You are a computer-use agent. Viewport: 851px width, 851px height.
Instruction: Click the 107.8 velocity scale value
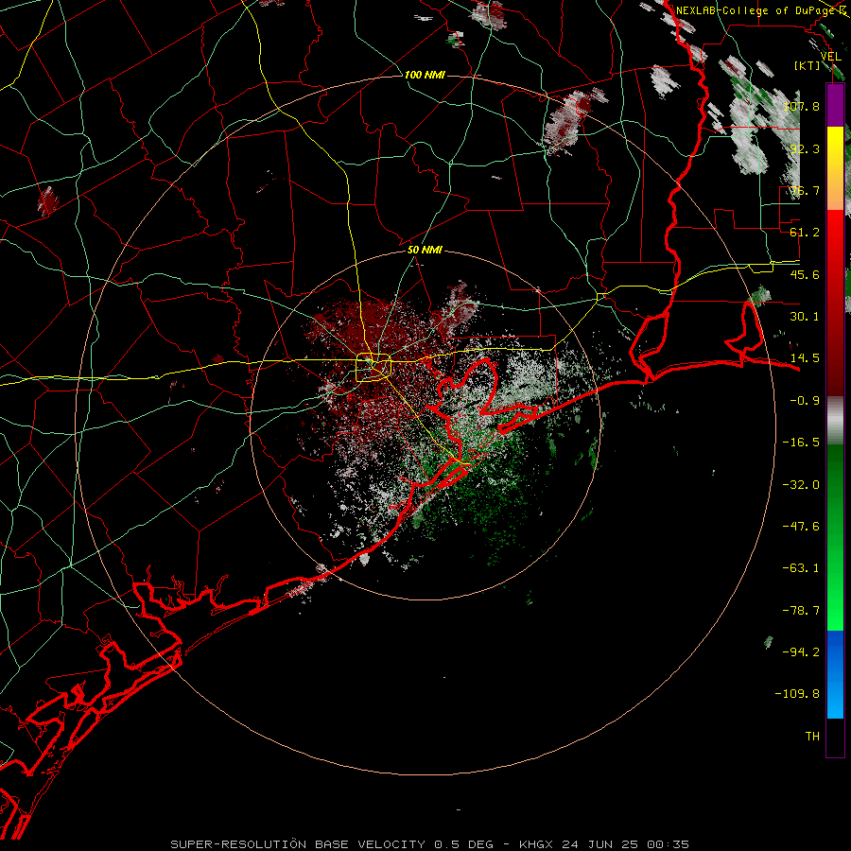tap(801, 106)
